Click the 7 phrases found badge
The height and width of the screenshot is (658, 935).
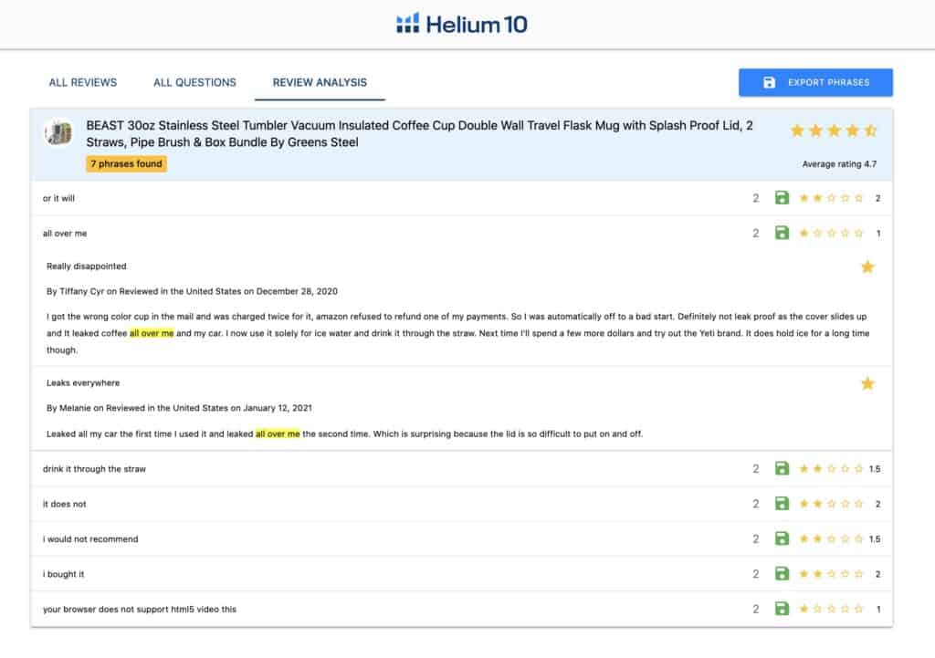click(x=126, y=164)
